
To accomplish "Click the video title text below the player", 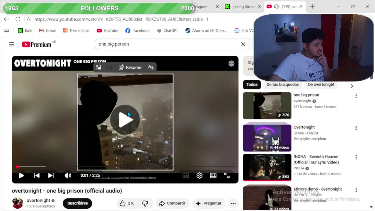I will click(67, 191).
